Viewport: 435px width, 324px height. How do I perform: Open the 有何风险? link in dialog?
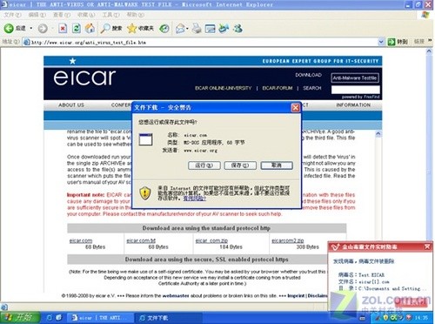click(x=195, y=199)
